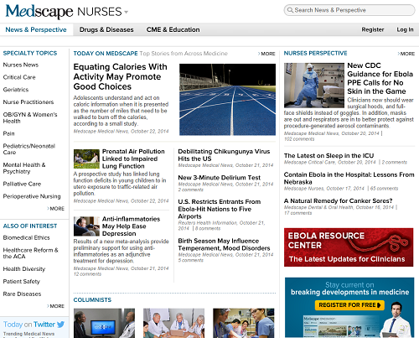Open columnist thumbnail of doctors at table

pyautogui.click(x=173, y=323)
